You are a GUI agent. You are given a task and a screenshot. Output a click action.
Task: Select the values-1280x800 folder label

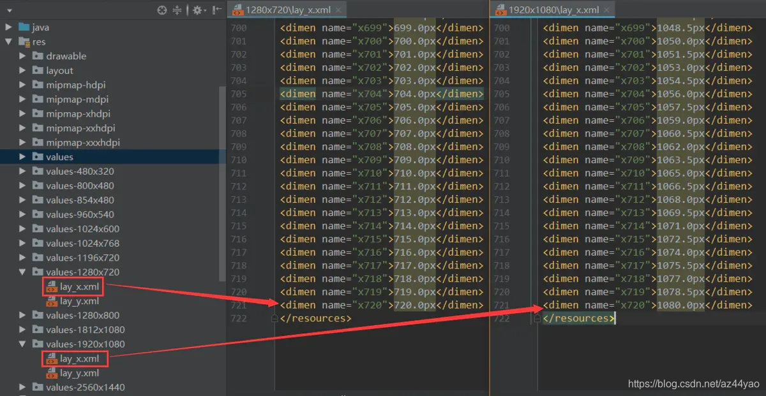pos(83,315)
